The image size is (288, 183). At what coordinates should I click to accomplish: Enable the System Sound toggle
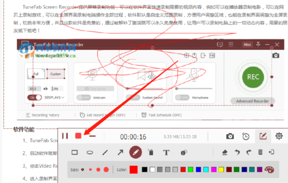tap(133, 97)
